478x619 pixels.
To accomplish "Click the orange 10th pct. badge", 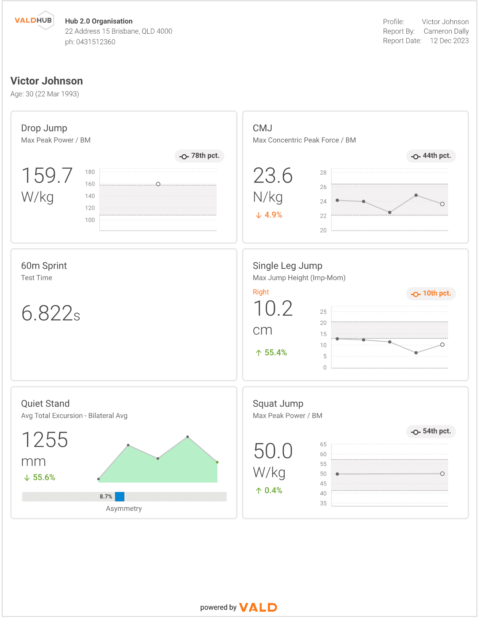I will coord(431,293).
